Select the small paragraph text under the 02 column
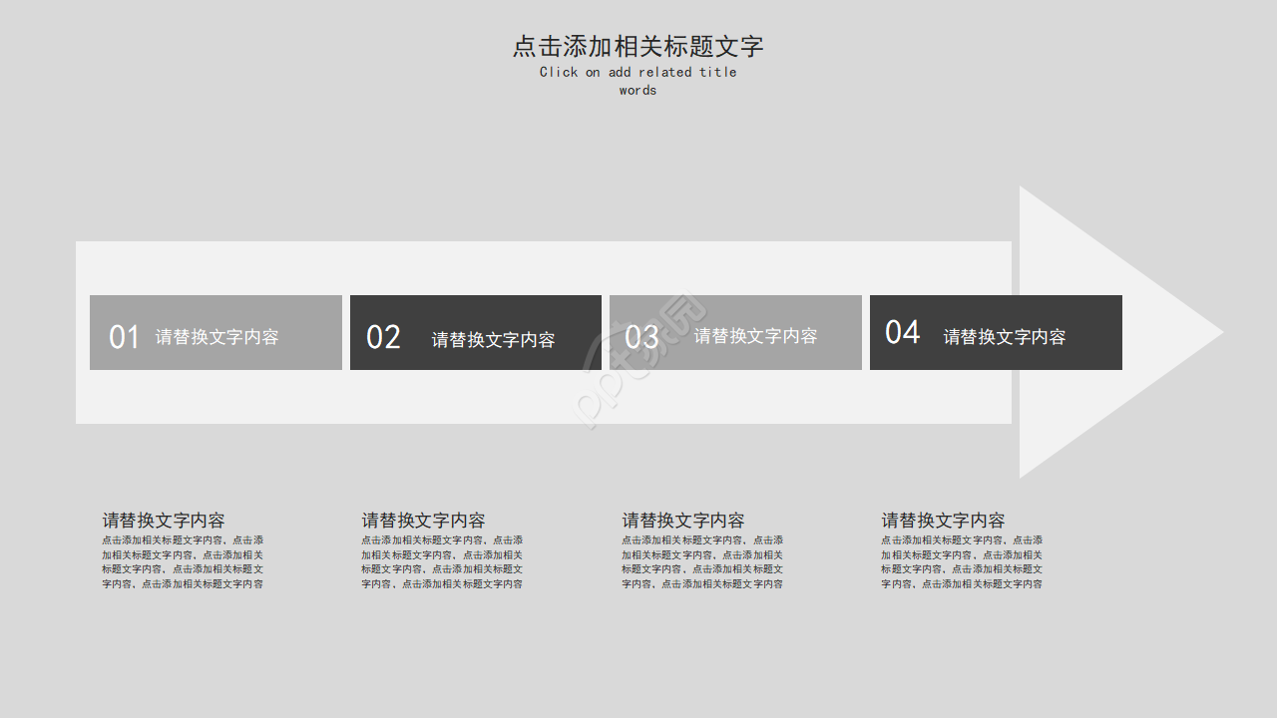1277x718 pixels. tap(442, 562)
